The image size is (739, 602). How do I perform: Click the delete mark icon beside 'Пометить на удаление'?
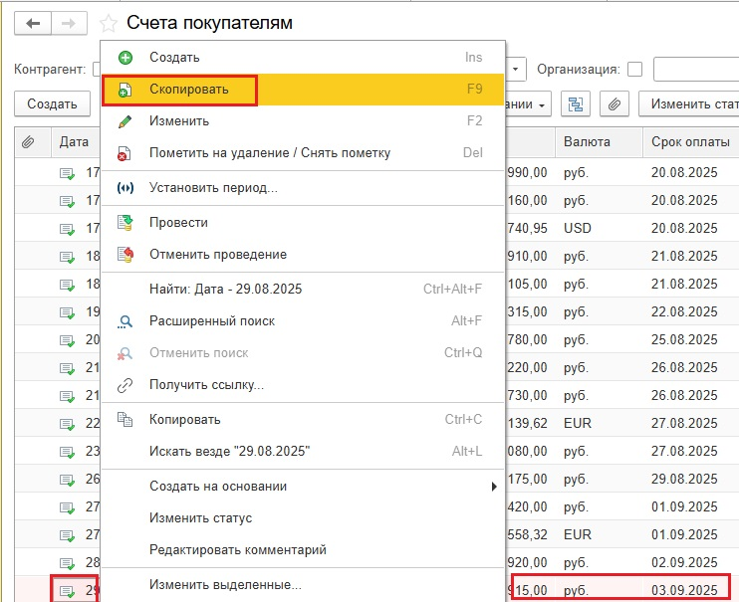tap(123, 153)
